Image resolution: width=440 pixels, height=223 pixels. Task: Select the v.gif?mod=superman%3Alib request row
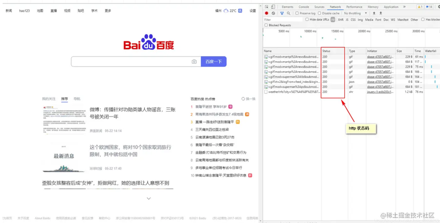point(351,77)
